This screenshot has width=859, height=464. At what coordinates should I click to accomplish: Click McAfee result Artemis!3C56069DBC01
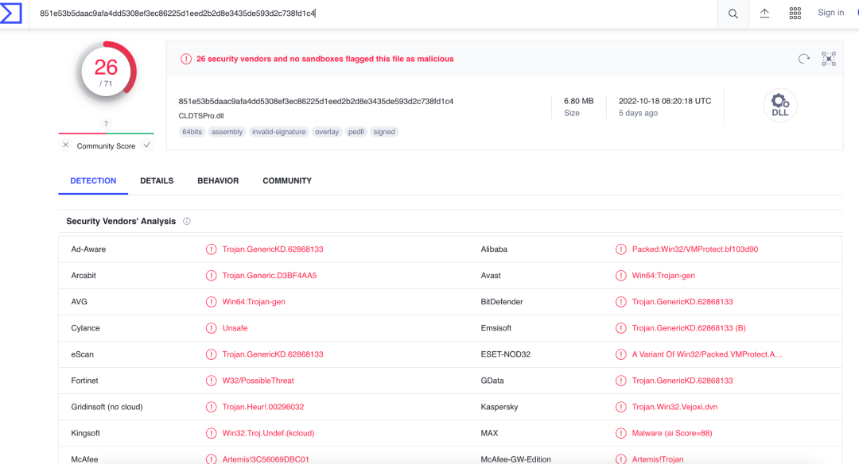(x=266, y=459)
